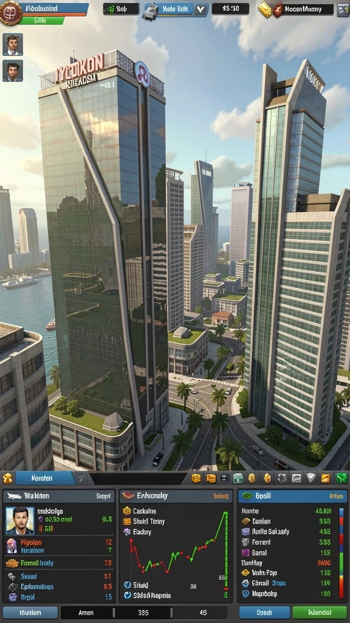Click the blue 'Modern' button at bottom left
This screenshot has height=623, width=350.
click(30, 612)
